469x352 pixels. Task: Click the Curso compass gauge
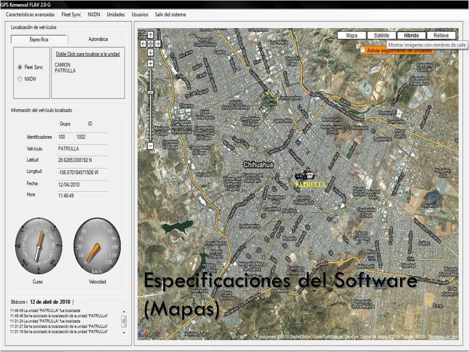tap(39, 246)
